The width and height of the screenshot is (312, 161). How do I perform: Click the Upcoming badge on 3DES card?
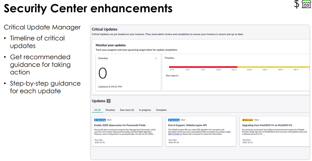pyautogui.click(x=100, y=120)
